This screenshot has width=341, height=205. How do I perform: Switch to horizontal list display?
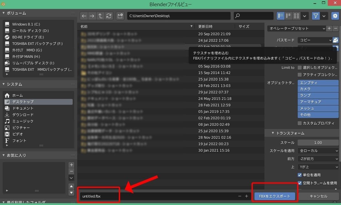[288, 16]
